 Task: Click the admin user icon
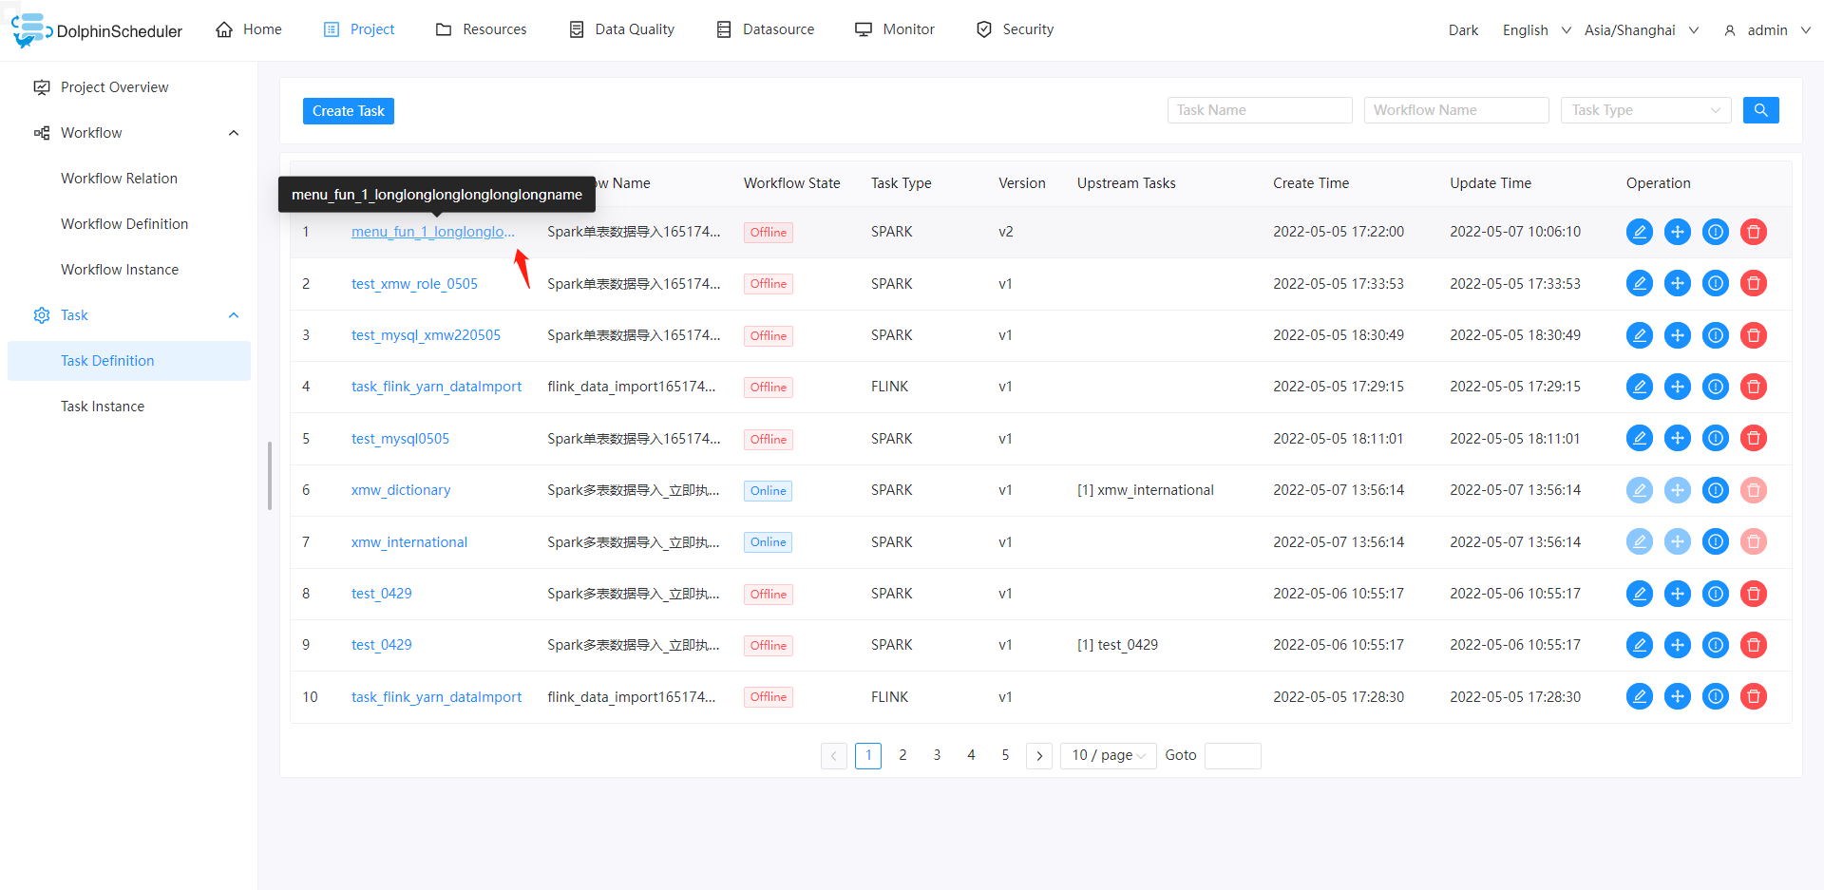click(x=1730, y=30)
